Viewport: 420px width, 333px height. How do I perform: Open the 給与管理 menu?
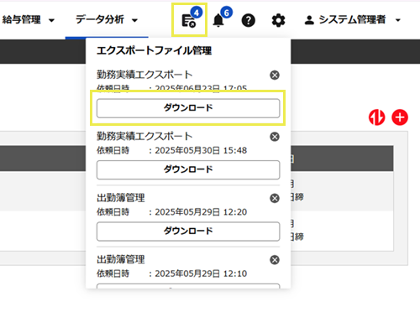(29, 20)
